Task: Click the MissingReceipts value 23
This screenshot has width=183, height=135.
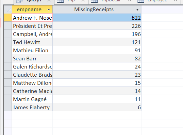Action: (97, 75)
